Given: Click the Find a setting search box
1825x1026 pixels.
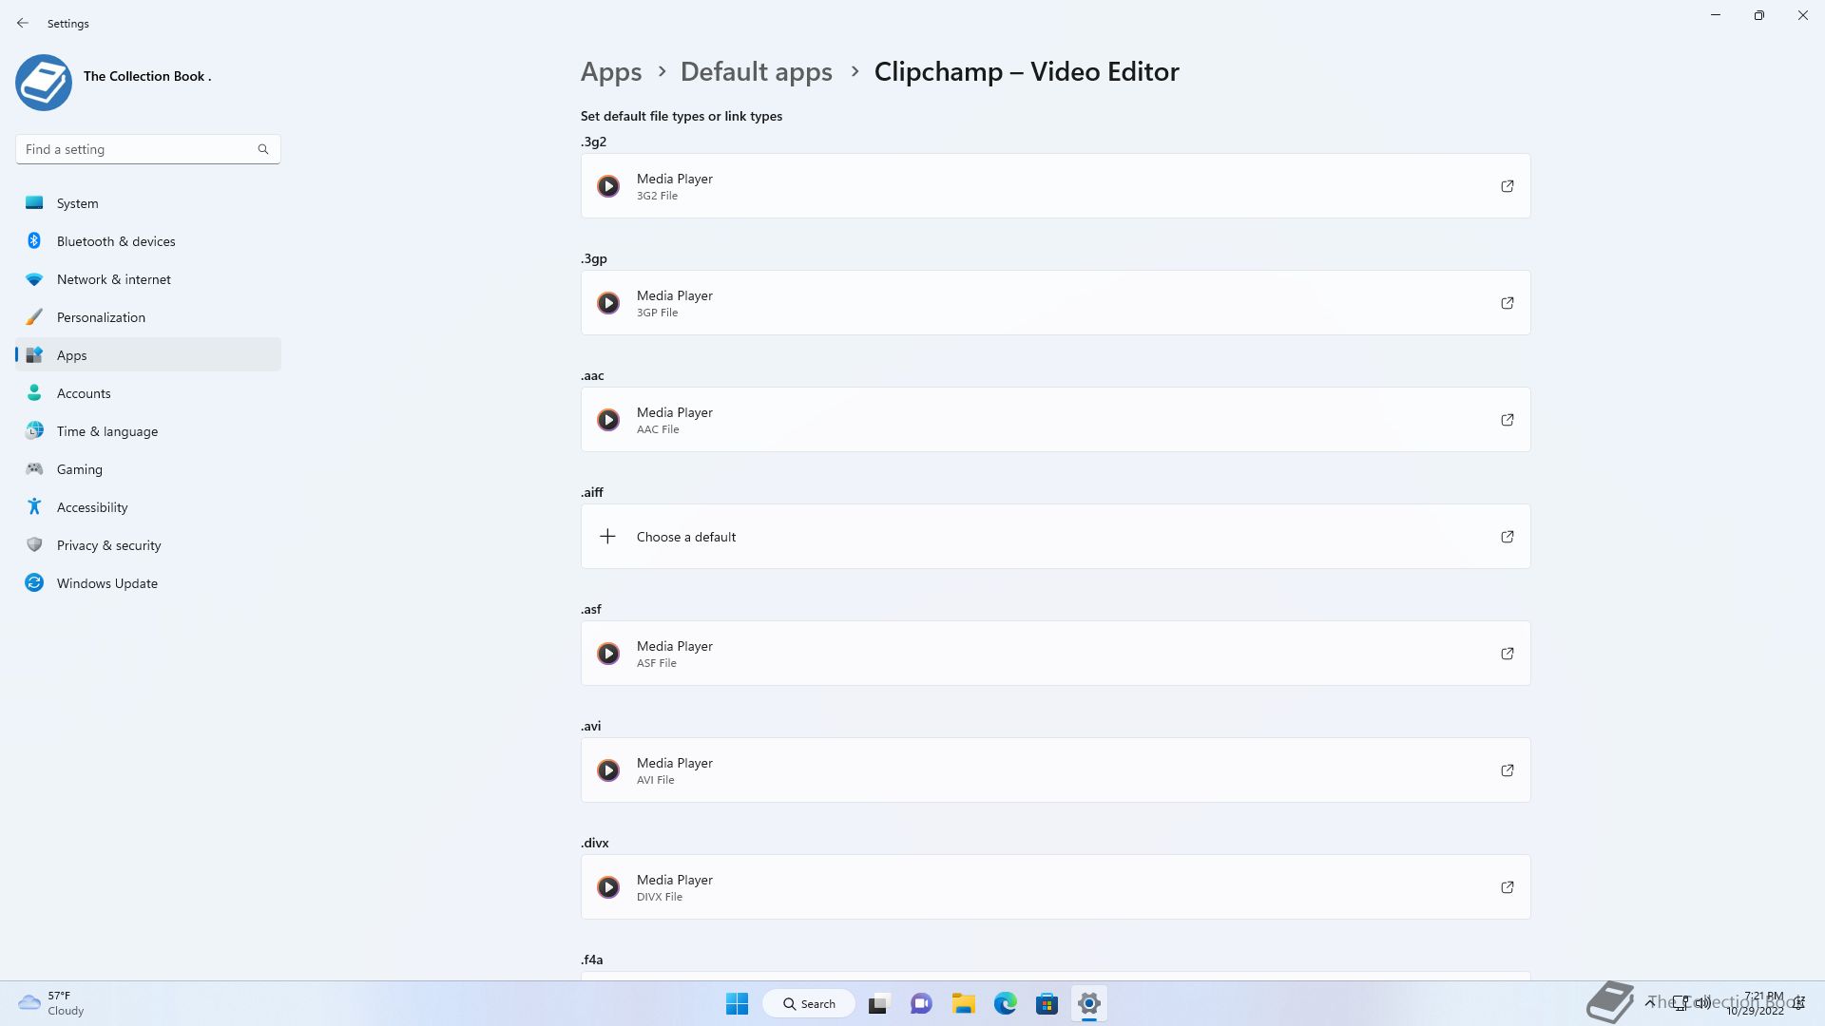Looking at the screenshot, I should [x=138, y=149].
